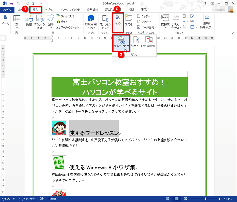Click the green title banner text
The width and height of the screenshot is (237, 202).
click(x=119, y=87)
